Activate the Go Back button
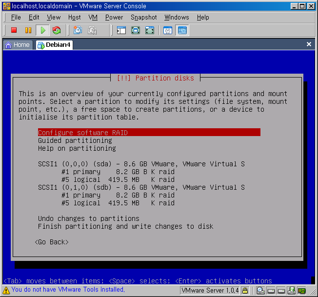 tap(52, 242)
